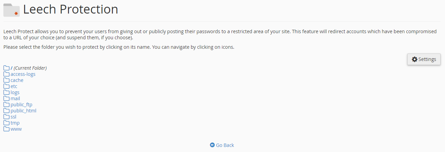Click the tmp folder icon

pos(6,123)
